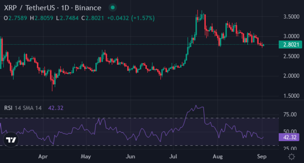Click the Aug date axis label
This screenshot has width=304, height=163.
[218, 156]
